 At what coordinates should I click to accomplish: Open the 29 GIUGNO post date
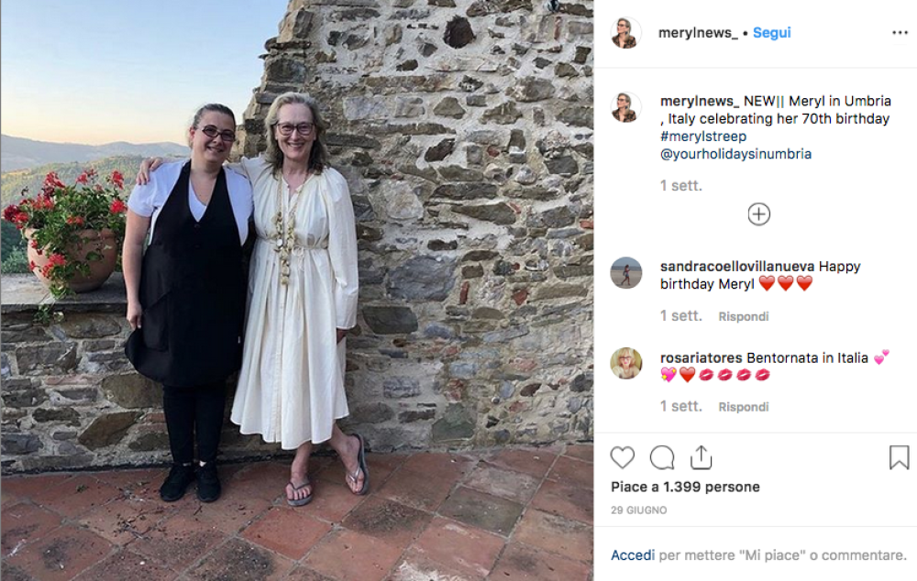639,510
